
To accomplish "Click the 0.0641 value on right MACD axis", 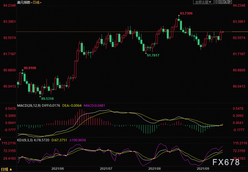I will point(238,123).
